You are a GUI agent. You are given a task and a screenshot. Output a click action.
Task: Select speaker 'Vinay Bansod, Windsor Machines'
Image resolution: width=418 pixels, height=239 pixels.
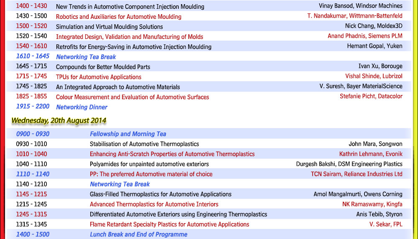point(360,6)
